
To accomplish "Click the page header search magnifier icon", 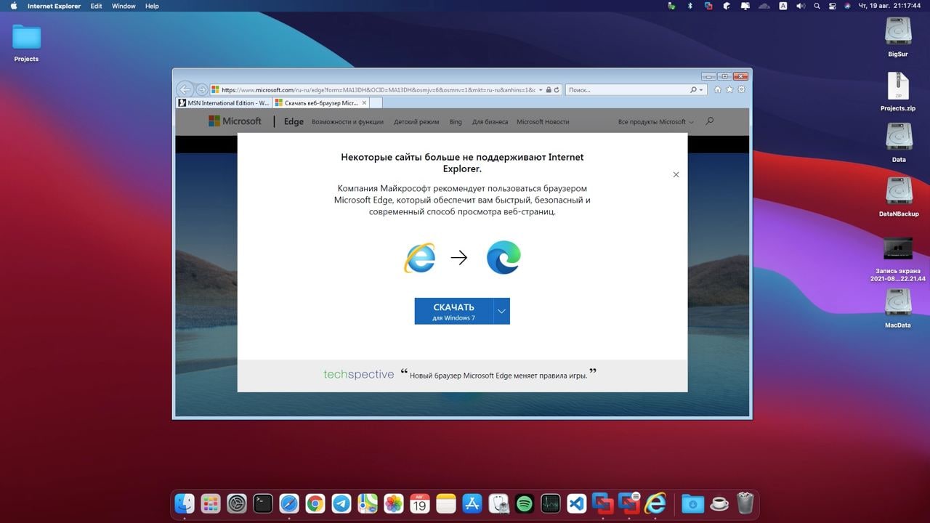I will point(710,121).
